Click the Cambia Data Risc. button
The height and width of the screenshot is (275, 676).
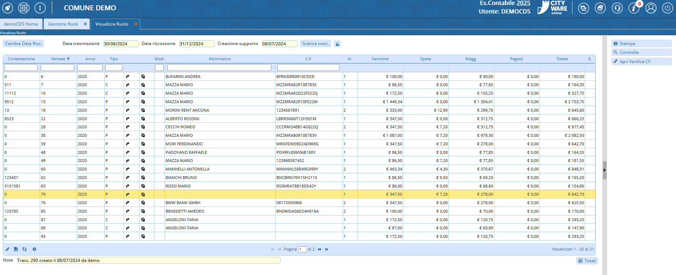(23, 44)
